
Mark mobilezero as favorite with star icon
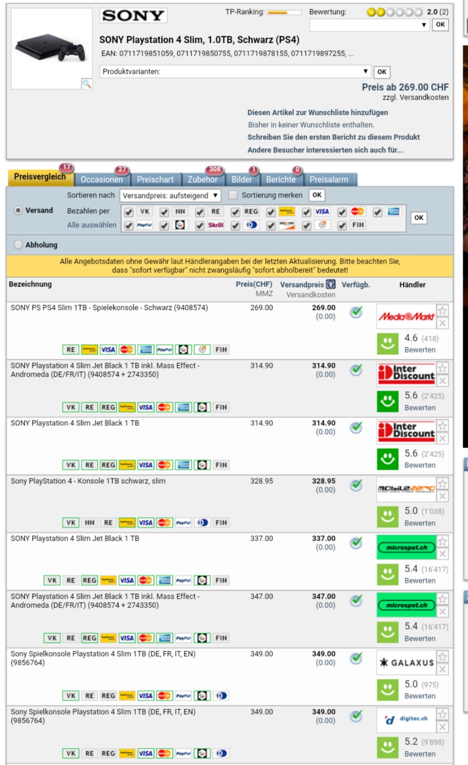point(442,484)
